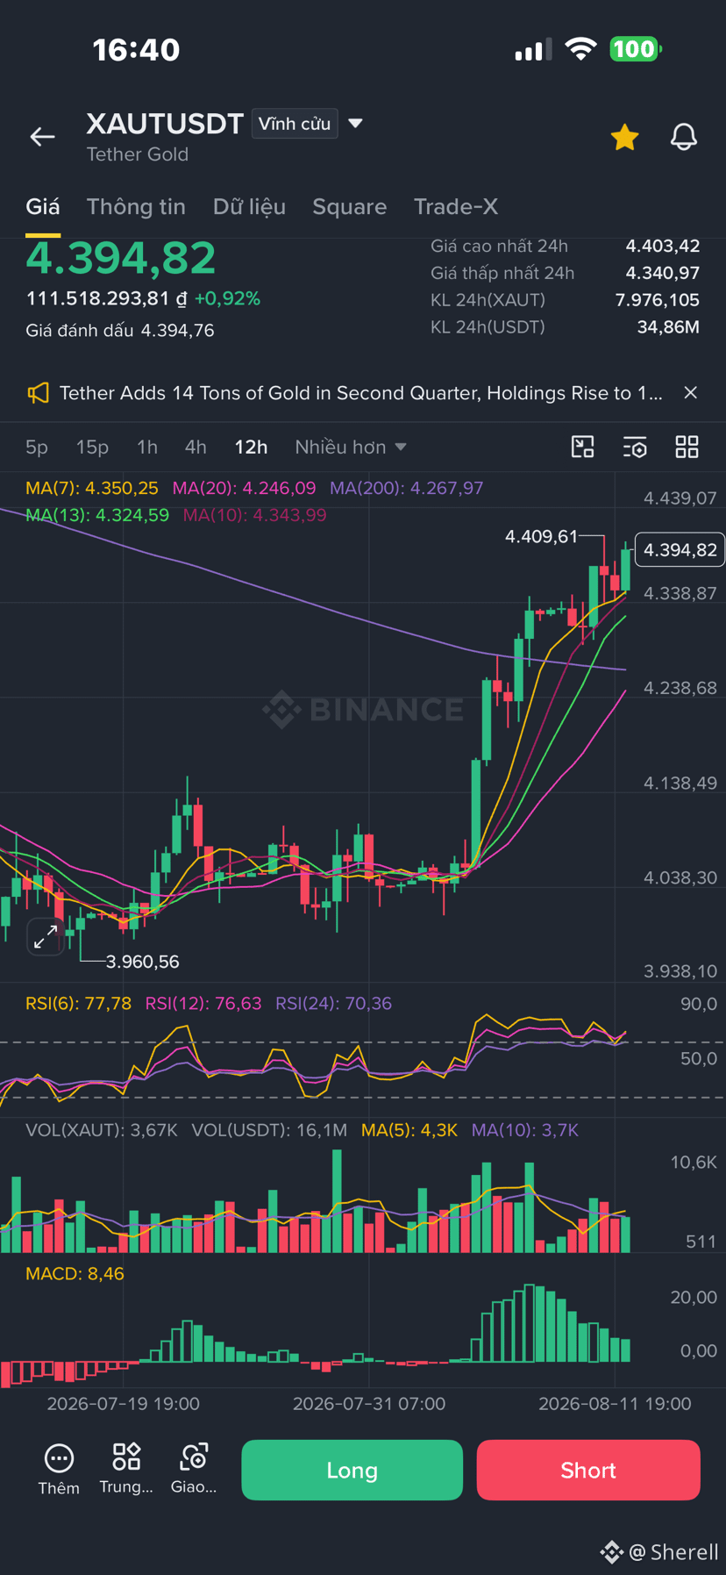This screenshot has height=1575, width=726.
Task: Tap the Giá thấp nhất 24h value
Action: [x=663, y=274]
